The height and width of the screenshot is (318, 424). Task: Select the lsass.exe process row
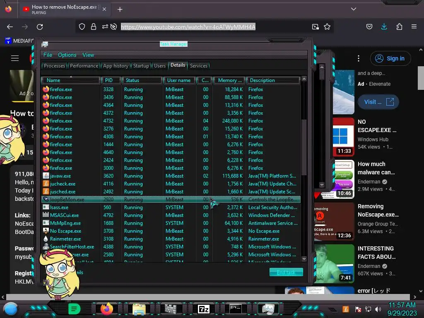point(171,207)
